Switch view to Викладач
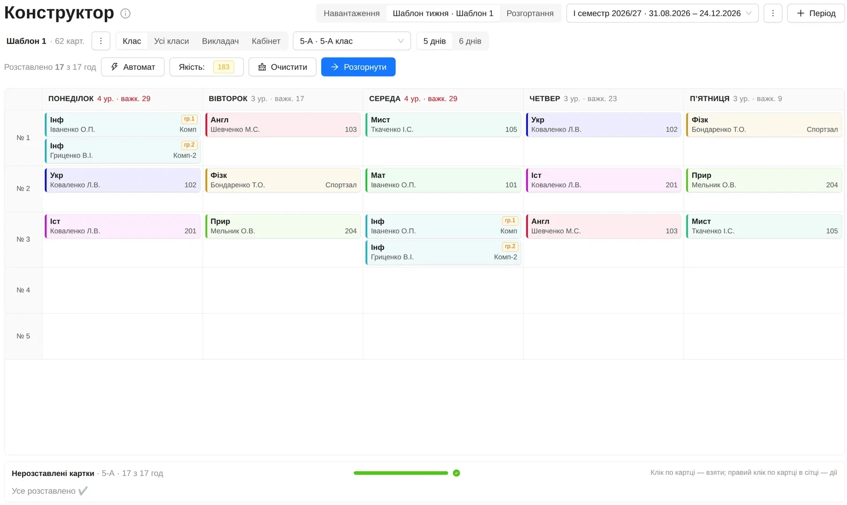Screen dimensions: 847x505 click(x=220, y=41)
